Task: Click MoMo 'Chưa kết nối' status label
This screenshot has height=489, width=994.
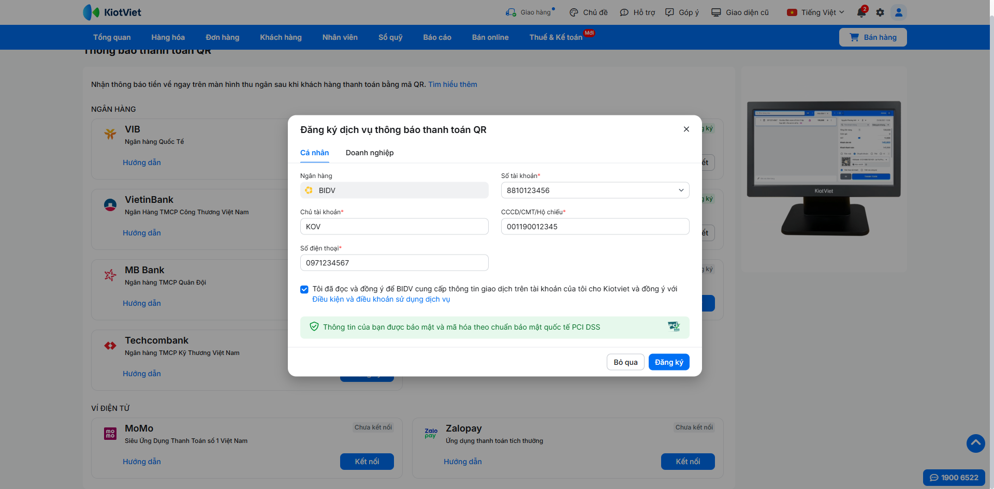Action: coord(373,427)
